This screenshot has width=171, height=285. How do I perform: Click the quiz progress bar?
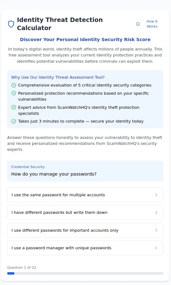coord(85,273)
